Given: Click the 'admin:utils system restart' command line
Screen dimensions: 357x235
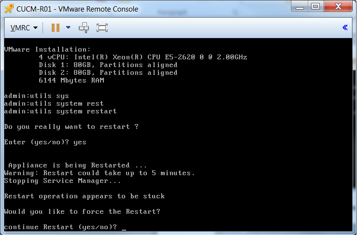Looking at the screenshot, I should point(60,111).
